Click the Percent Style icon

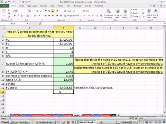point(89,15)
